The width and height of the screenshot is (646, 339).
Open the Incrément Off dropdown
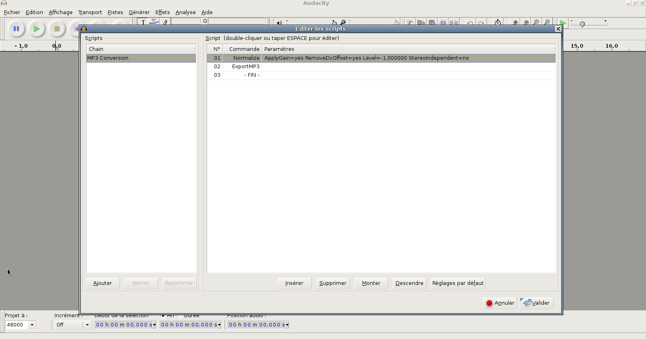pyautogui.click(x=87, y=325)
